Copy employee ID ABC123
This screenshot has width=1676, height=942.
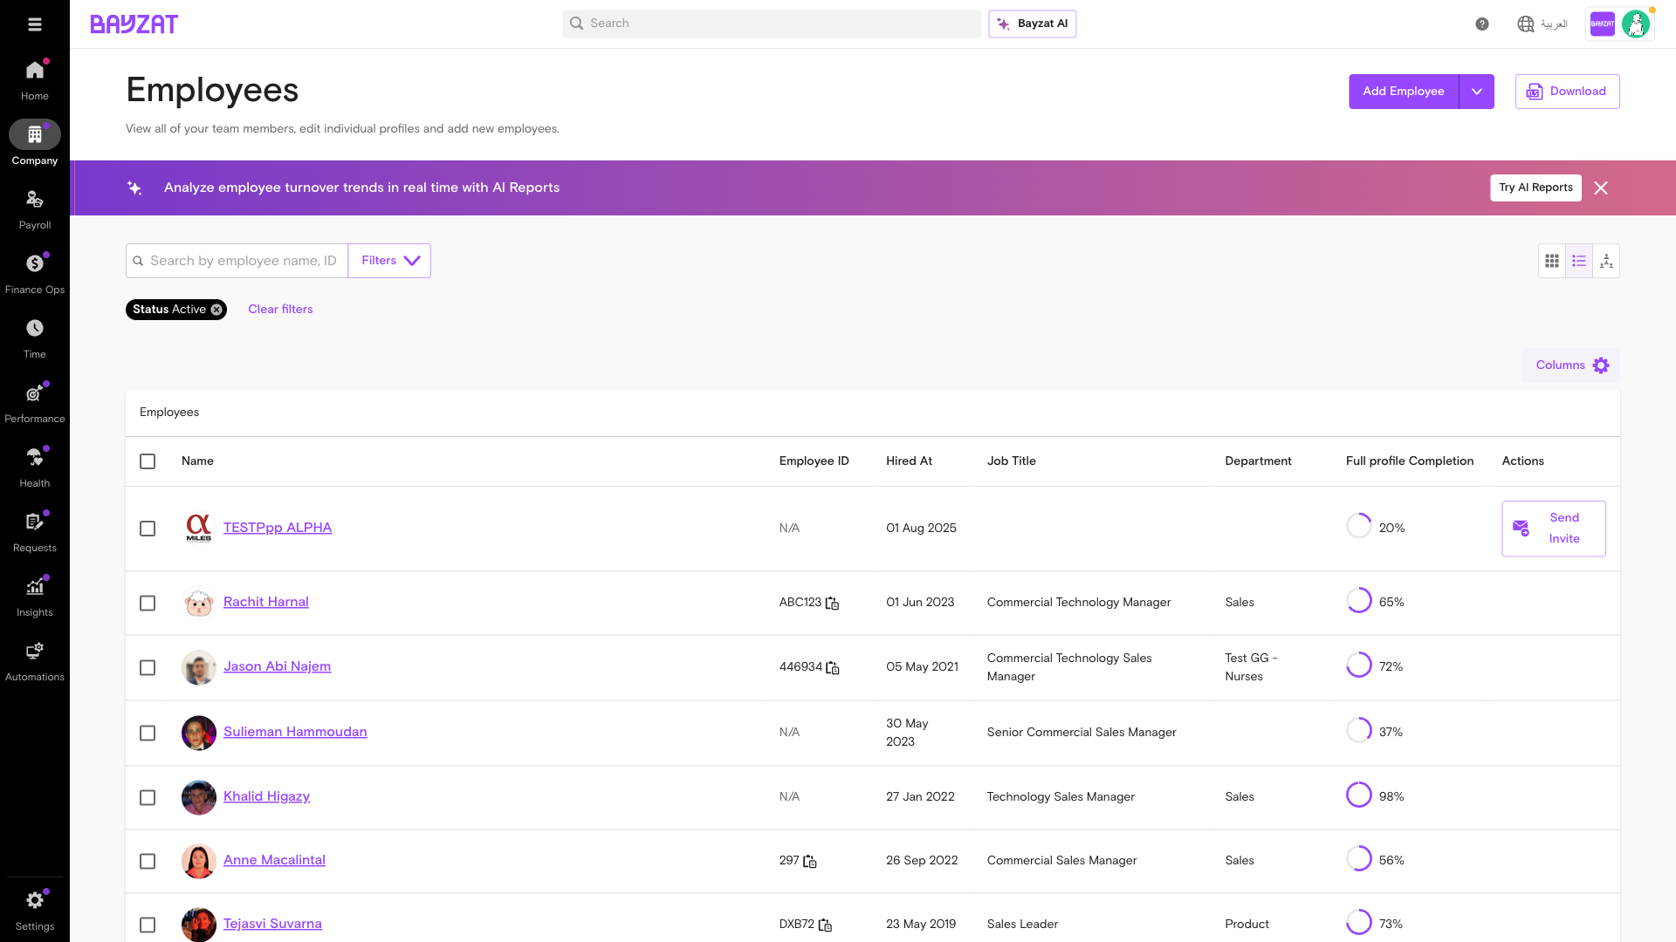(833, 604)
